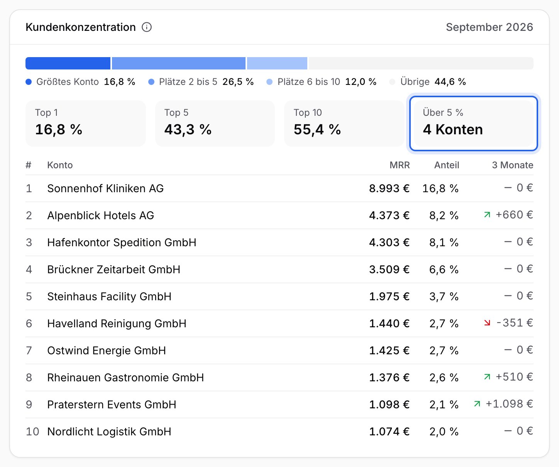559x467 pixels.
Task: Click the Plätze 6 bis 10 bar segment
Action: pos(277,63)
